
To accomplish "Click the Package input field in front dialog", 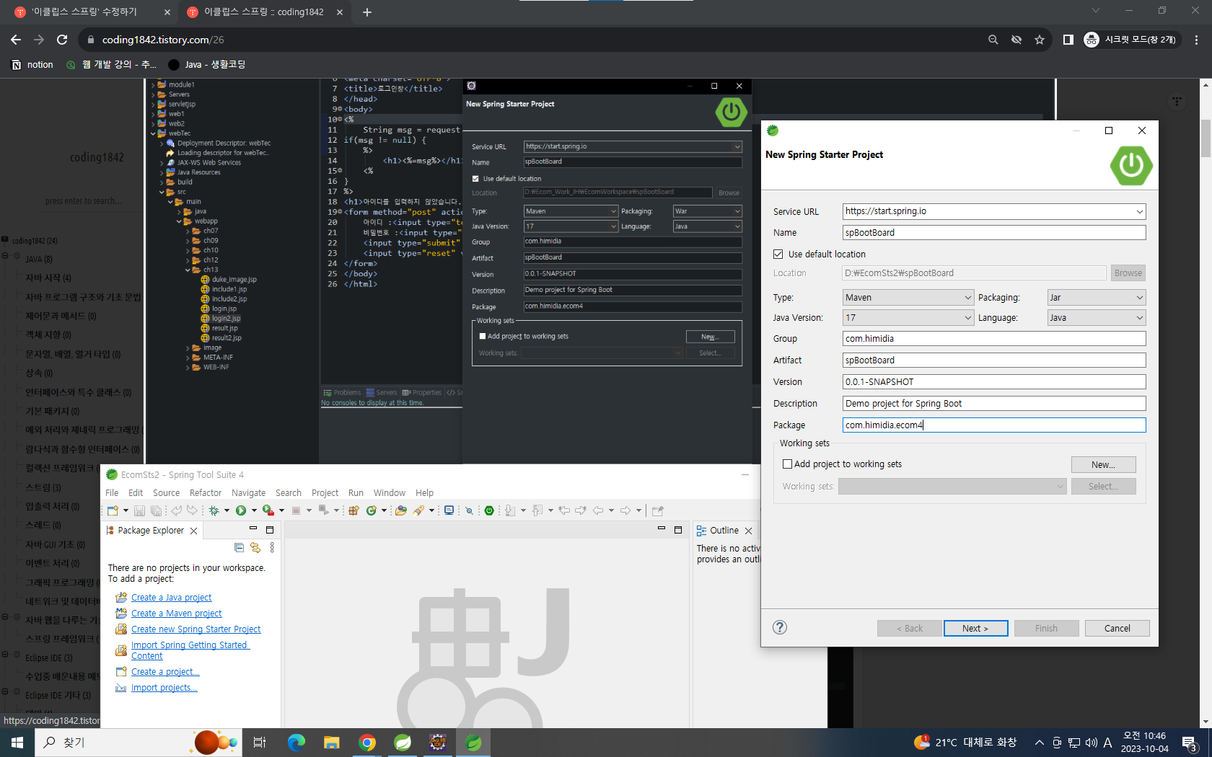I will pos(994,425).
